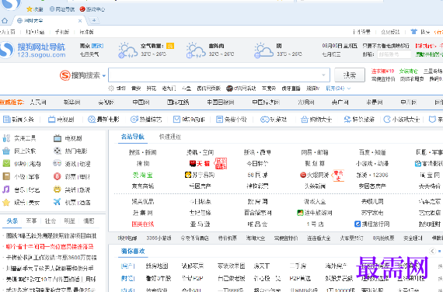Open the favorites star bookmark
Image resolution: width=443 pixels, height=292 pixels.
34,9
